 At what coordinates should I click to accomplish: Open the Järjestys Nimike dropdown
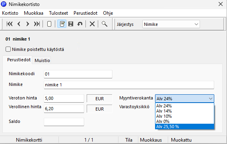171,24
